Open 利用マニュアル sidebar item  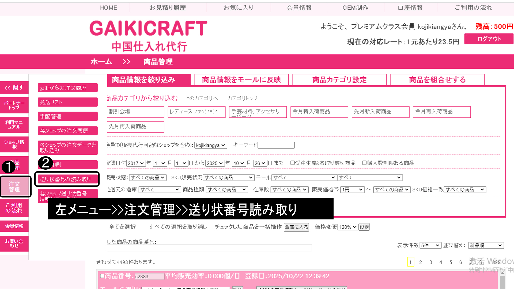[x=14, y=125]
